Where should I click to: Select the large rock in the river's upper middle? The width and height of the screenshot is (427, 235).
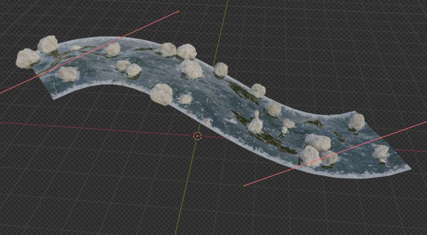(x=191, y=68)
